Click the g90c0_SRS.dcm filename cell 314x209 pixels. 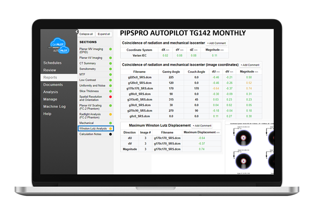[139, 94]
